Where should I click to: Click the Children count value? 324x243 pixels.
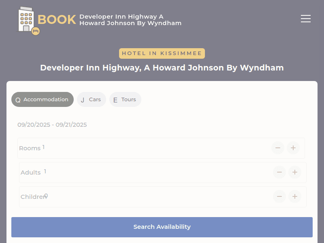click(46, 196)
